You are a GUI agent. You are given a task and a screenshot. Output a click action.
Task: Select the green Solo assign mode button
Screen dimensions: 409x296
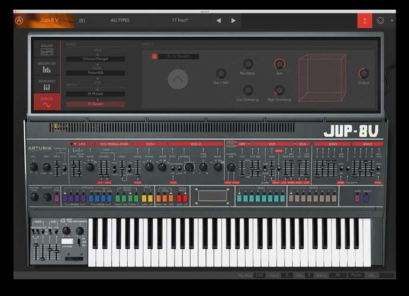pyautogui.click(x=118, y=198)
